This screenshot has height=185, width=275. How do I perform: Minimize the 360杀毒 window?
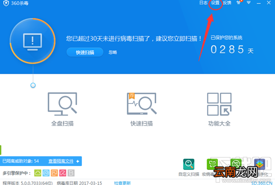(x=258, y=3)
